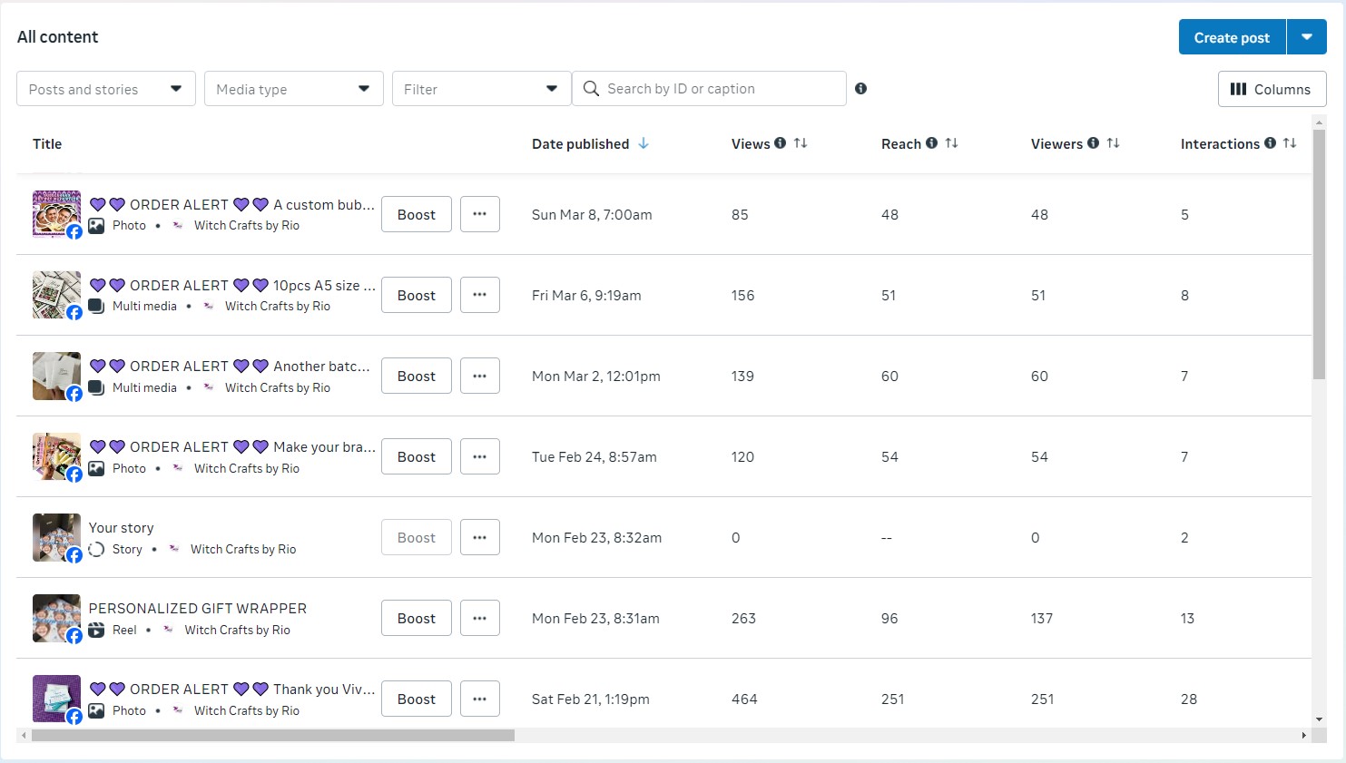Sort by Interactions using arrows icon
This screenshot has height=763, width=1346.
[1290, 143]
